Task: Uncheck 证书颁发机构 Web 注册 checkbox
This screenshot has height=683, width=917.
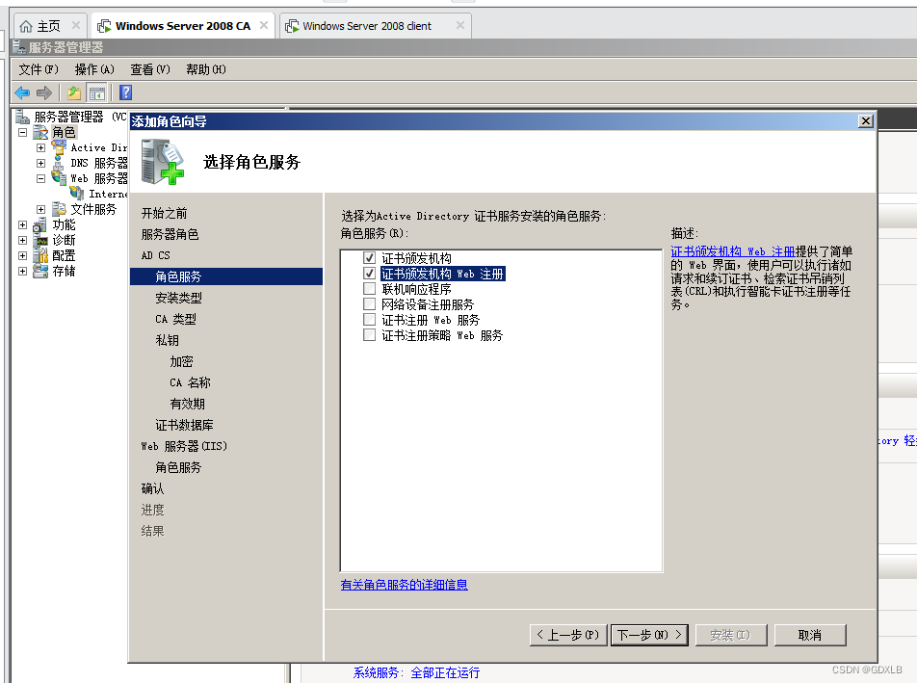Action: tap(369, 273)
